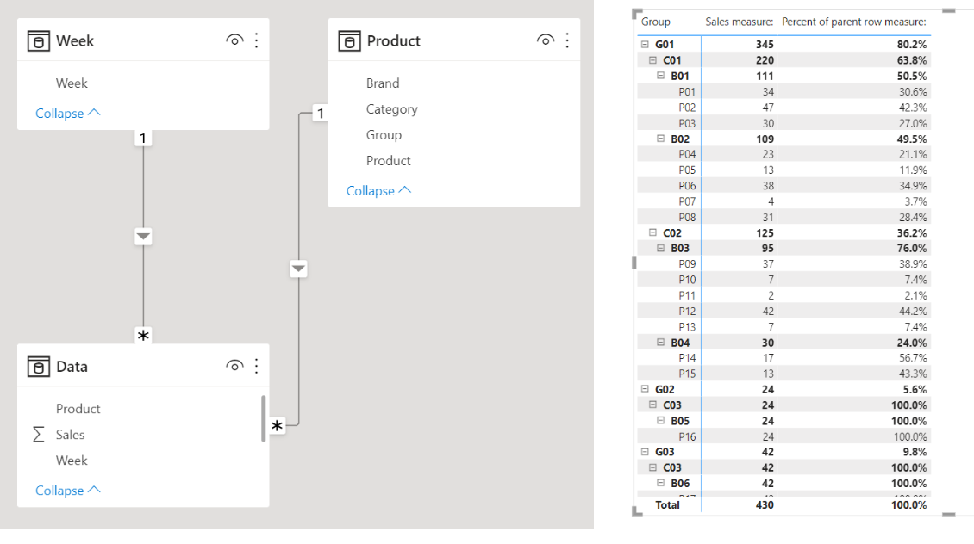Select the Brand field in Product table
974x544 pixels.
383,83
